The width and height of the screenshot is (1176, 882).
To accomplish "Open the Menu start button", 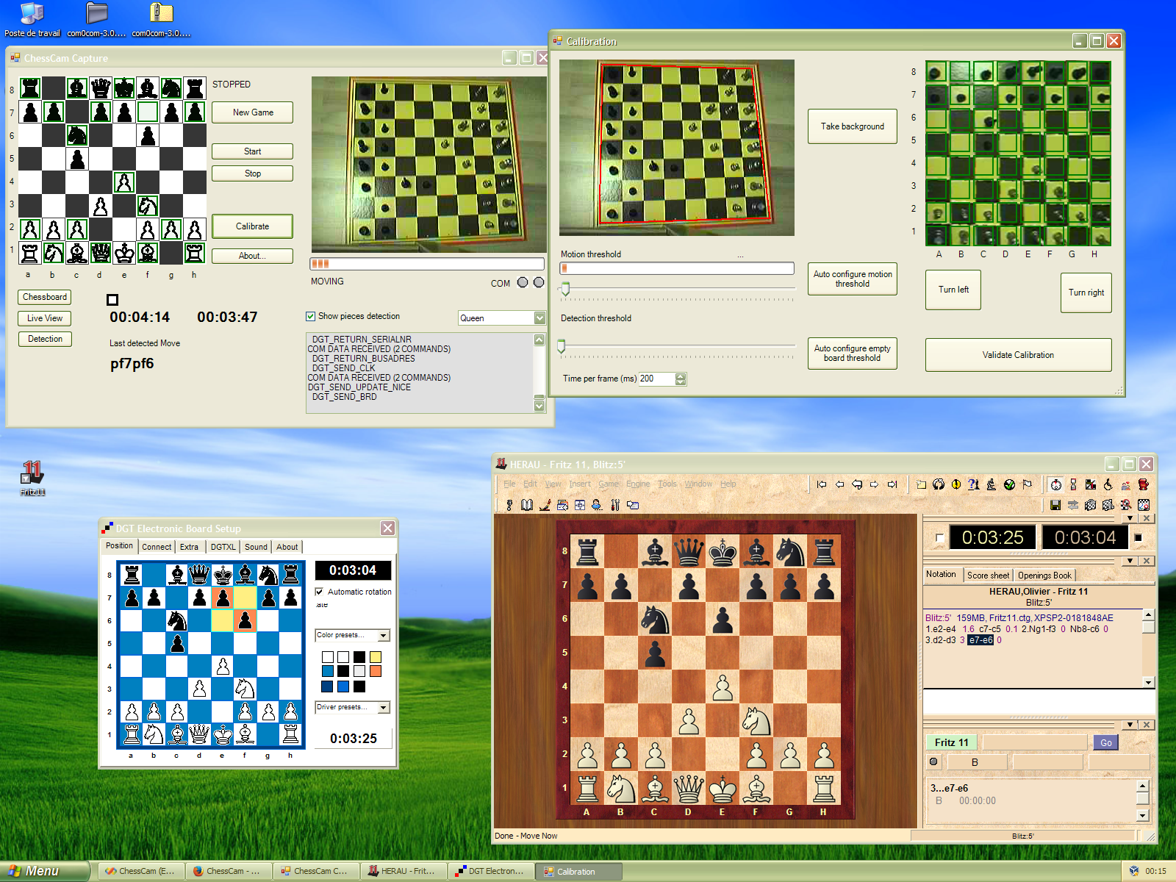I will tap(44, 871).
